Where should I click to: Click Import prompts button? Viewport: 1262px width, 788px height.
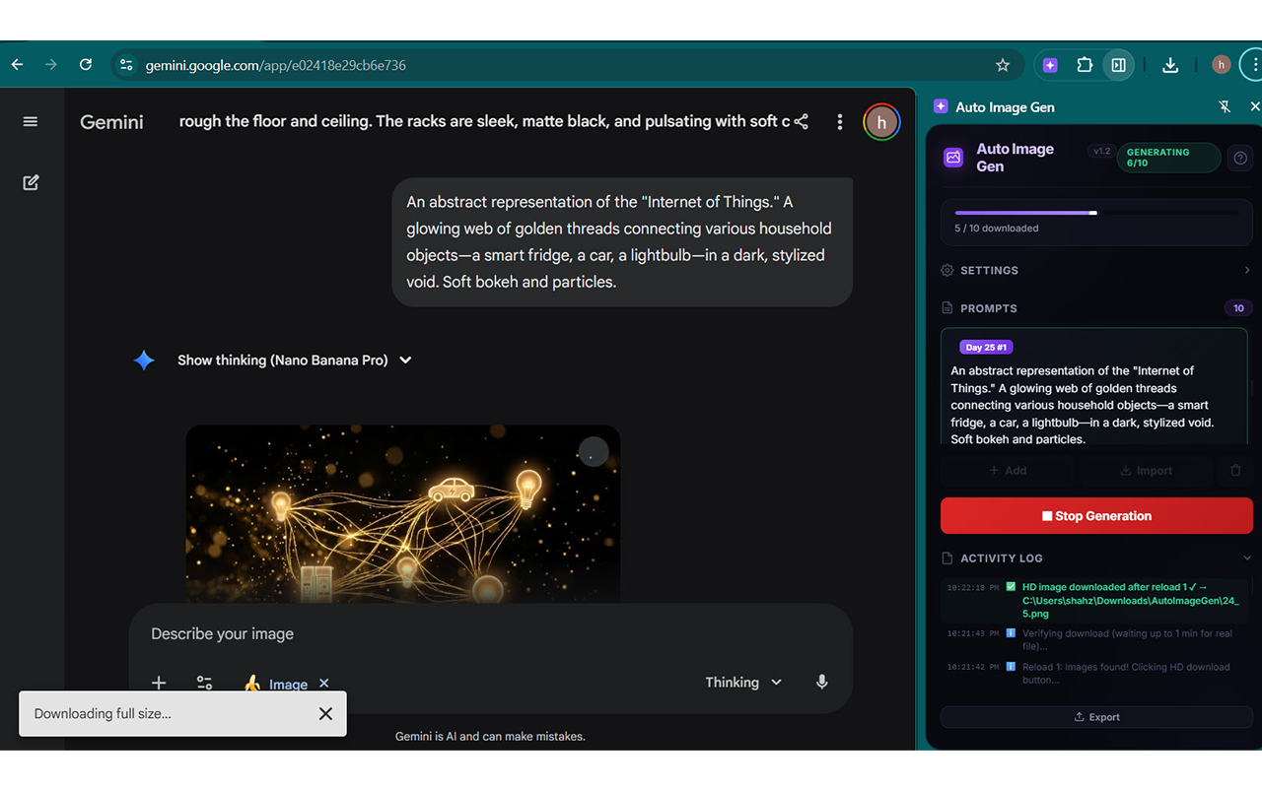1146,471
